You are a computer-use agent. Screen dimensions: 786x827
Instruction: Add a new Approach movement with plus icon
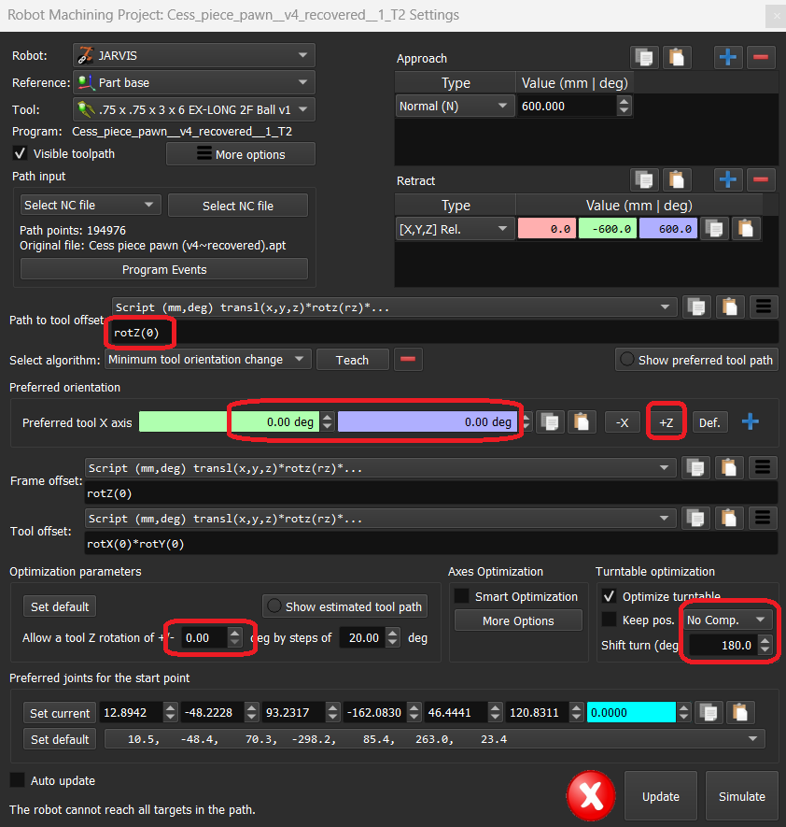(x=728, y=57)
